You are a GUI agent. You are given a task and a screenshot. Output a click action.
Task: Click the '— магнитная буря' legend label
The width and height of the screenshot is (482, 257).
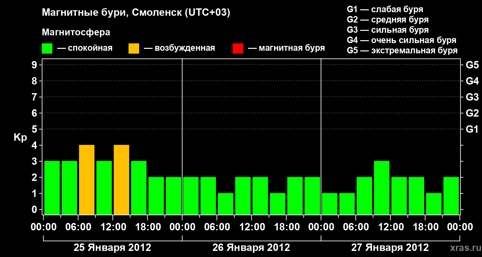pyautogui.click(x=286, y=48)
